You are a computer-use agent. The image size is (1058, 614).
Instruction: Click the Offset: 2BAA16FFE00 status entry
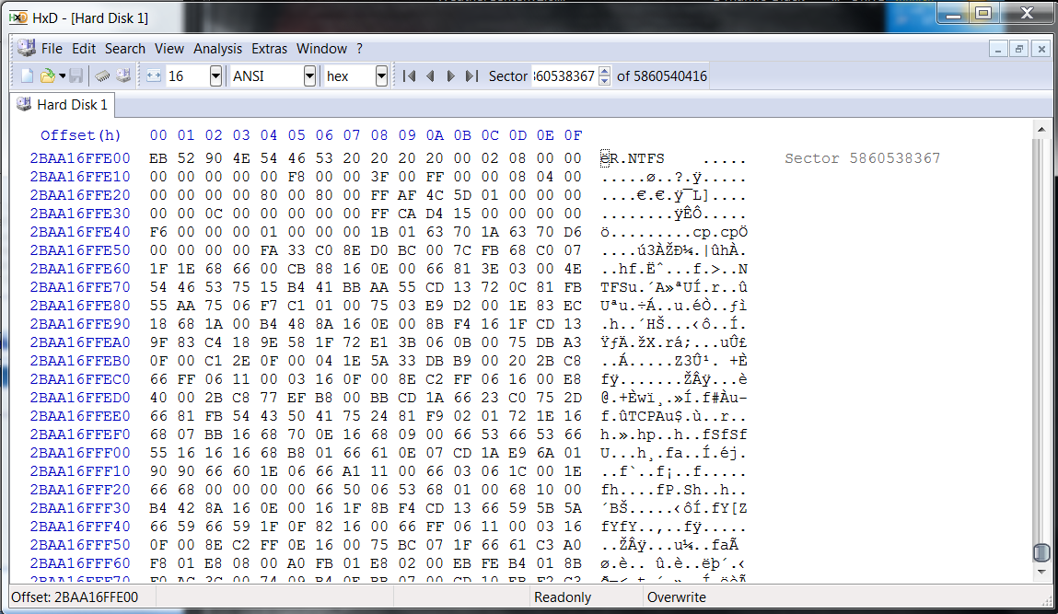[x=75, y=597]
